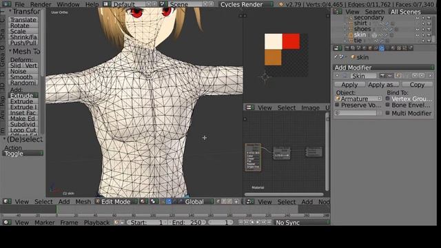Toggle selectability arrow of the shirt object
The height and width of the screenshot is (248, 441).
(x=423, y=23)
